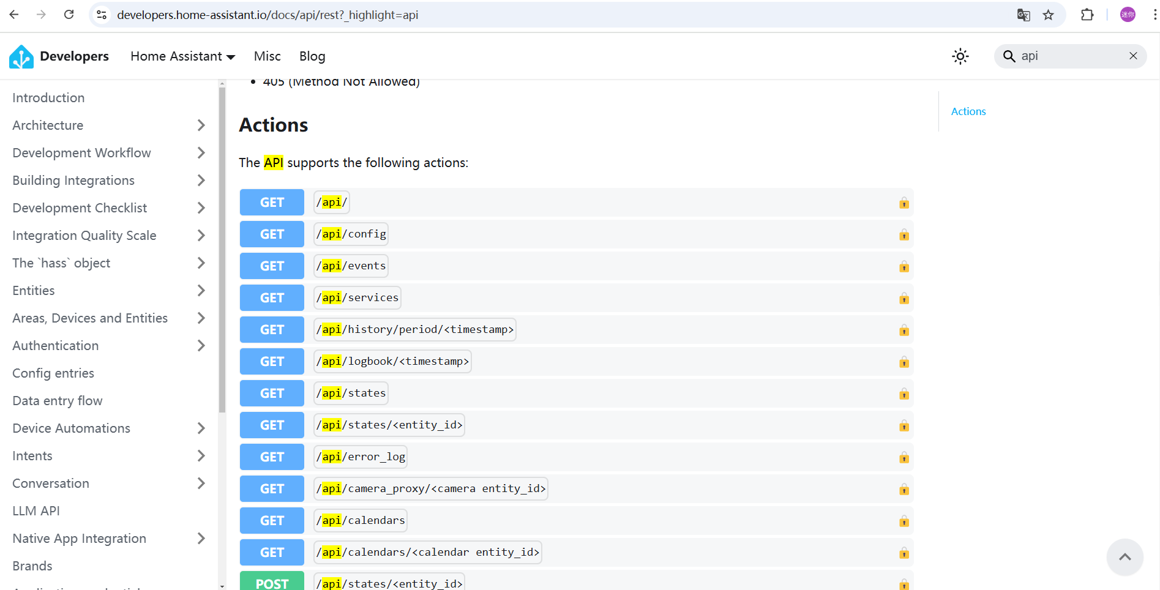Click the lock icon on /api/calendars row
The width and height of the screenshot is (1160, 590).
904,521
